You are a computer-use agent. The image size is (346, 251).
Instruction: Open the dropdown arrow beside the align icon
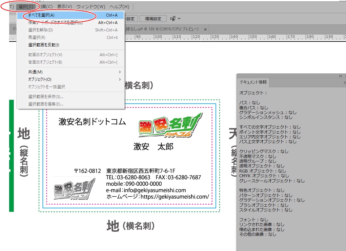(179, 19)
